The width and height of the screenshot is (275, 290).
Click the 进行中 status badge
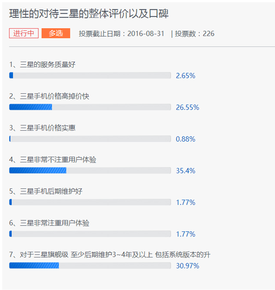click(24, 33)
